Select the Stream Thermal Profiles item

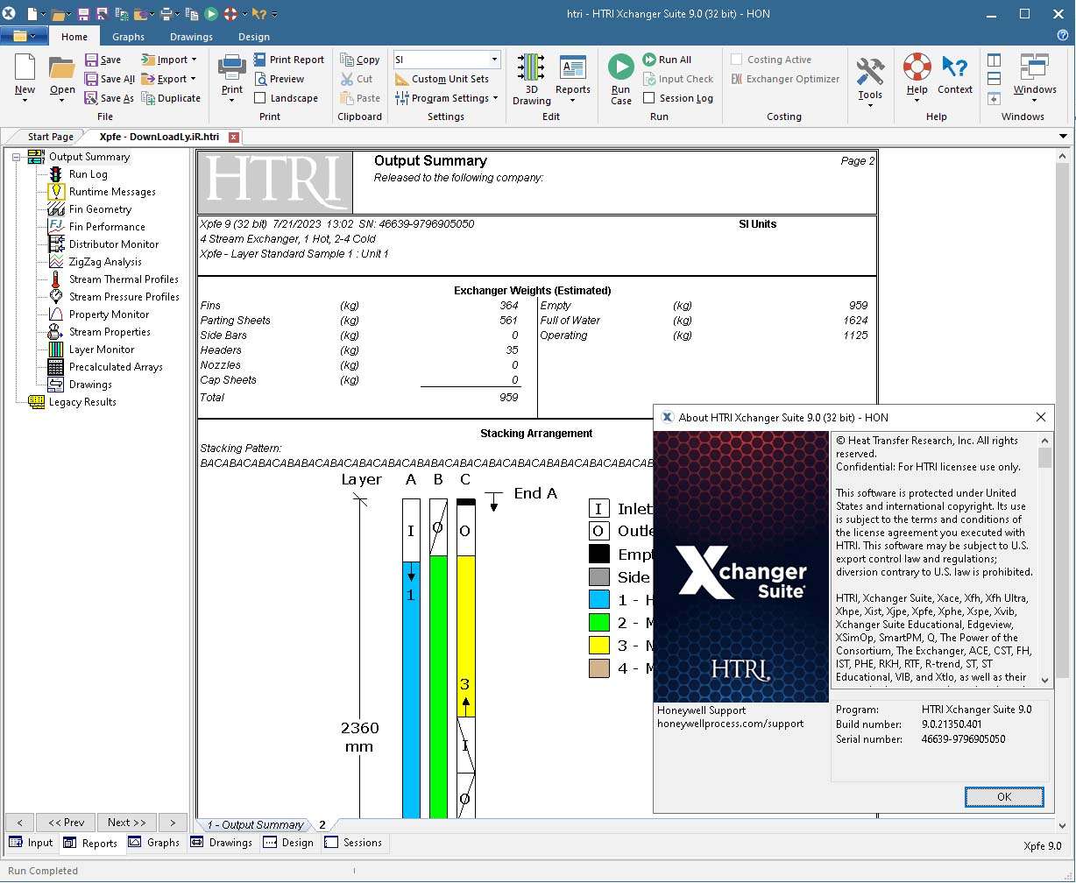(x=124, y=279)
